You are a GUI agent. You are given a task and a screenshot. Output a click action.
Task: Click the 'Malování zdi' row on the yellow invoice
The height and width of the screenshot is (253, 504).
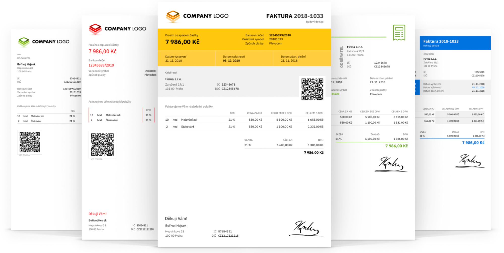point(244,120)
